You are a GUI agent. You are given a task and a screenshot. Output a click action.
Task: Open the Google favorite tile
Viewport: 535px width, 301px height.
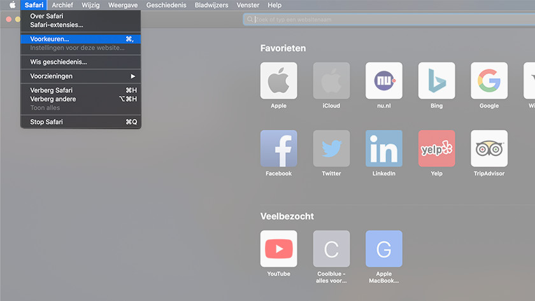pos(489,81)
